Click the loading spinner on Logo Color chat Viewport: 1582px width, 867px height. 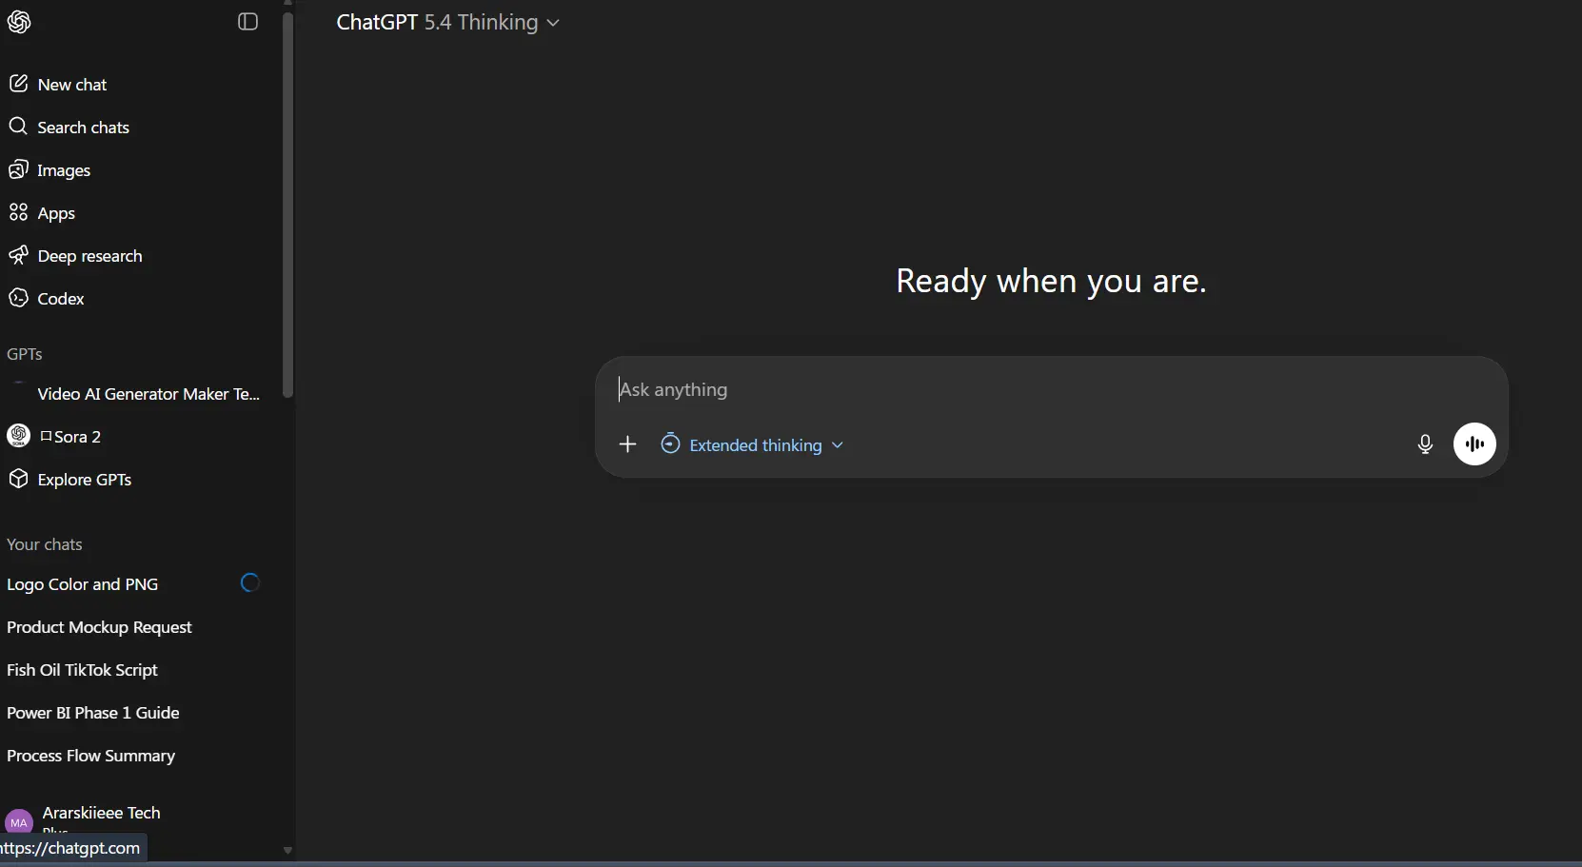[249, 583]
